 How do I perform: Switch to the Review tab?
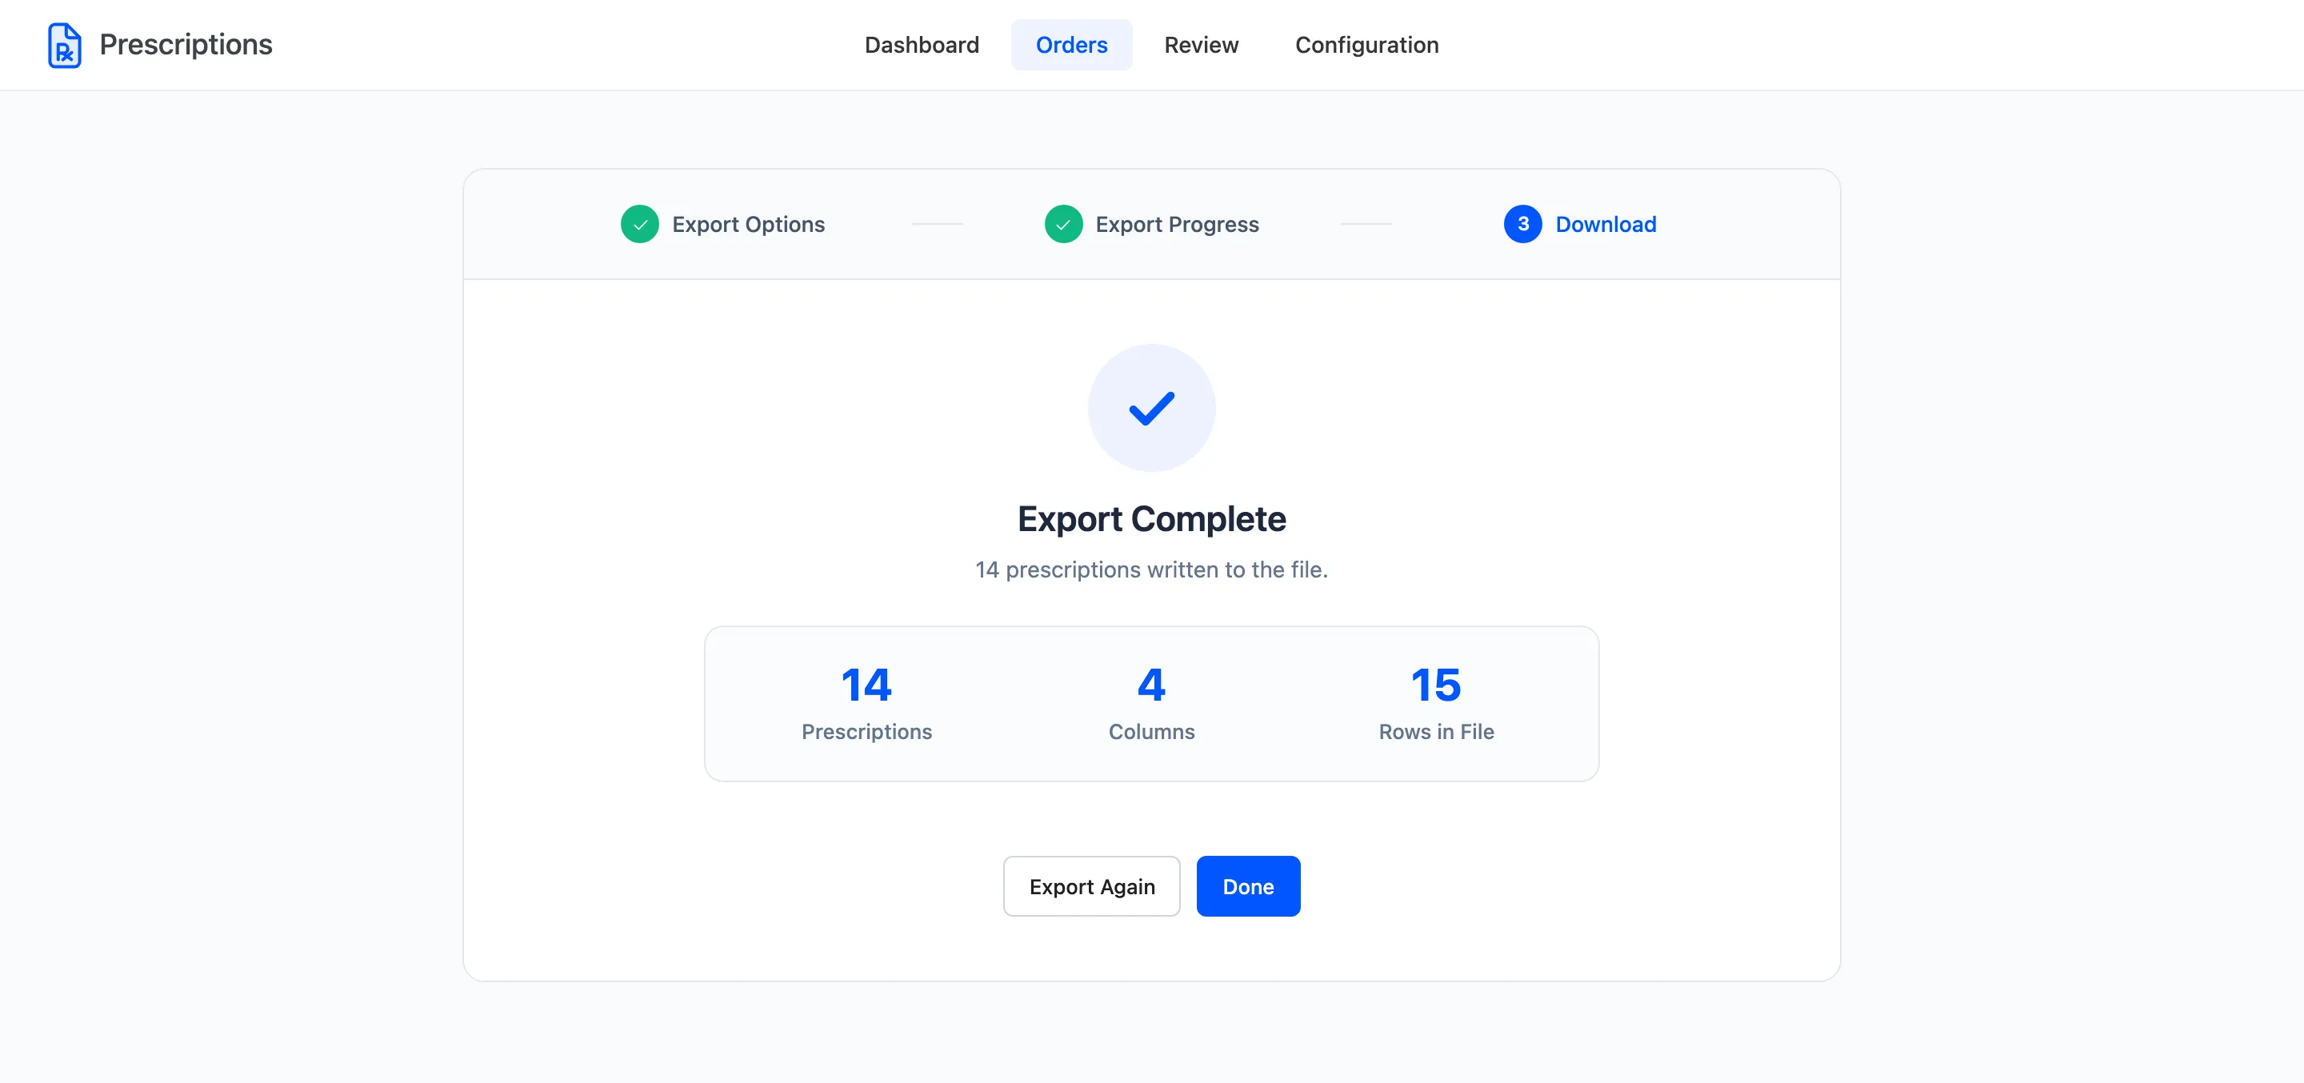tap(1200, 45)
